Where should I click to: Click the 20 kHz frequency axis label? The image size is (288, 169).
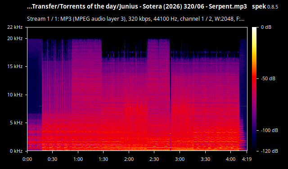pos(15,38)
